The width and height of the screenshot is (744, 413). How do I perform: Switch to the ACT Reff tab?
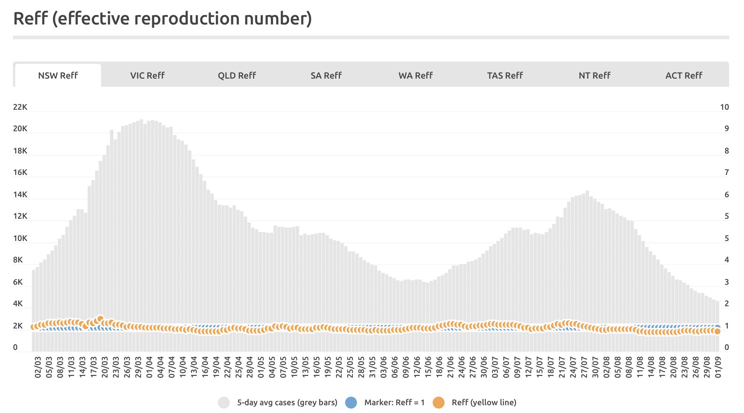coord(684,76)
